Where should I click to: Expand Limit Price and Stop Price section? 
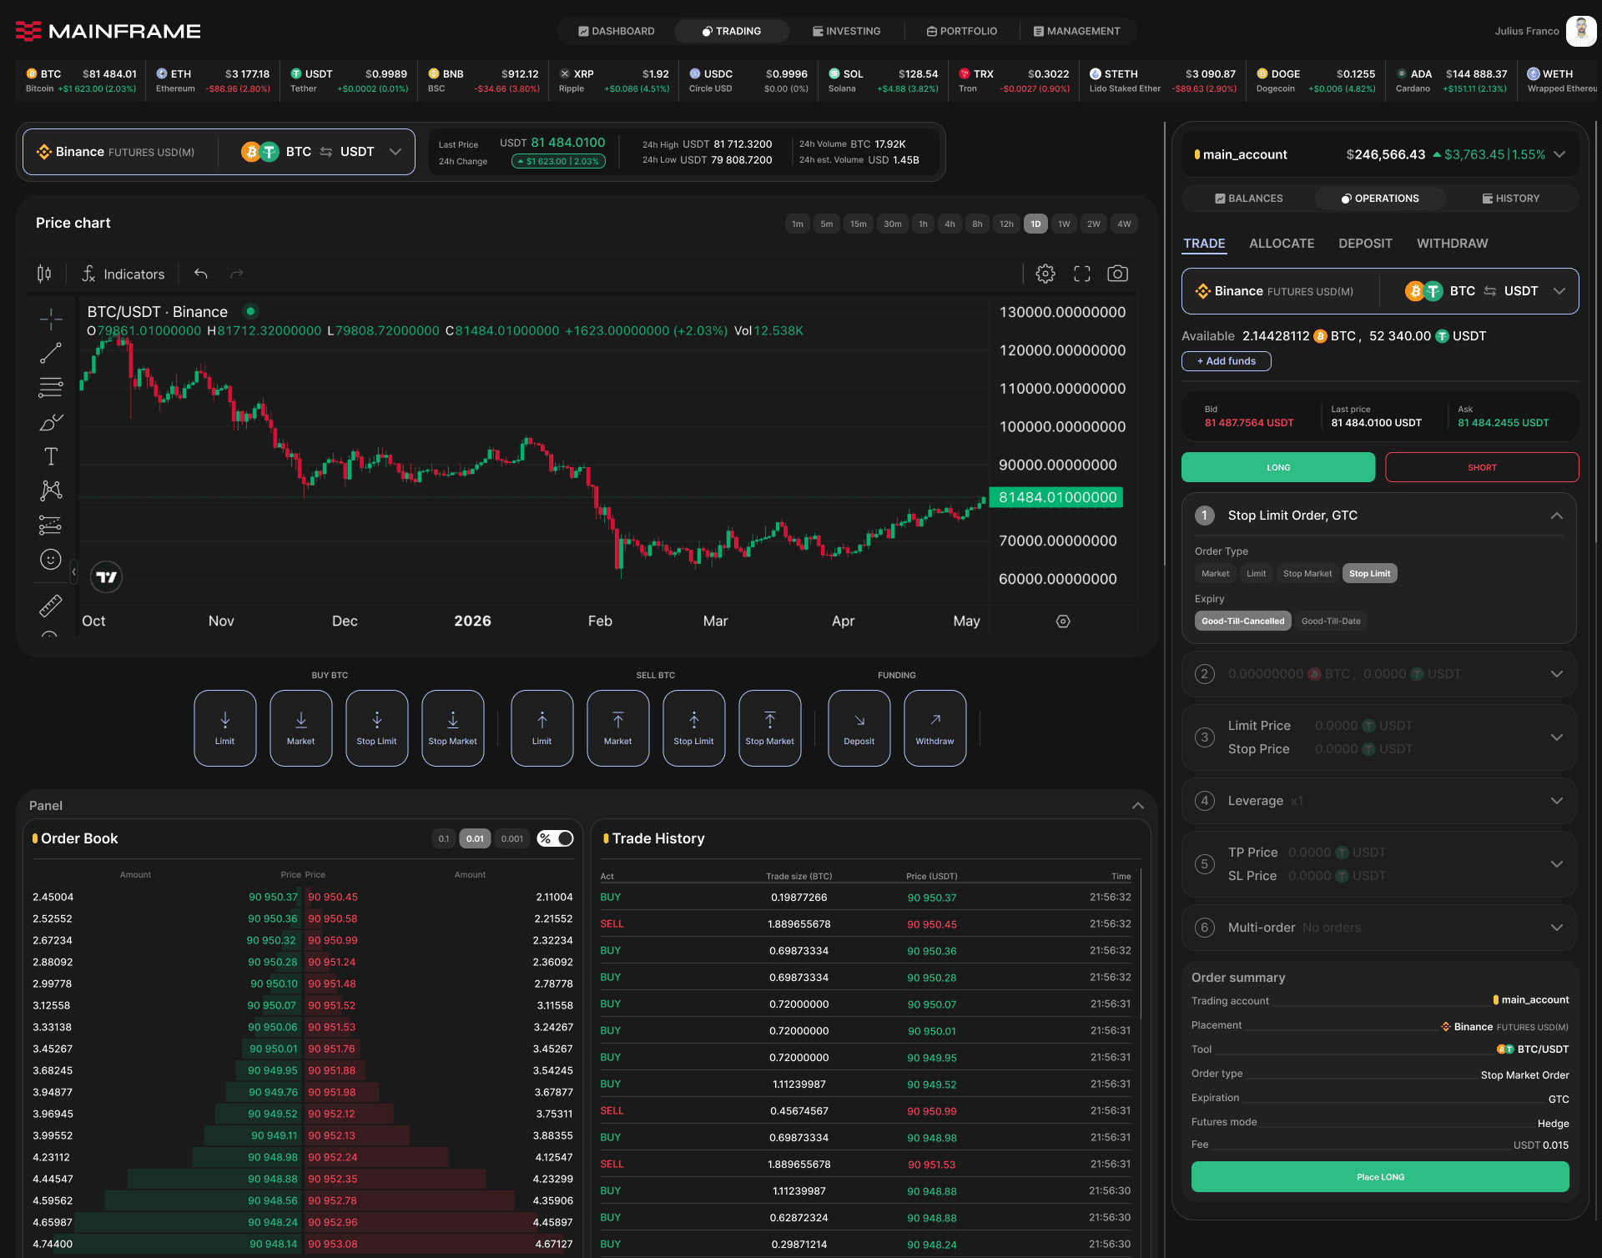[x=1557, y=737]
